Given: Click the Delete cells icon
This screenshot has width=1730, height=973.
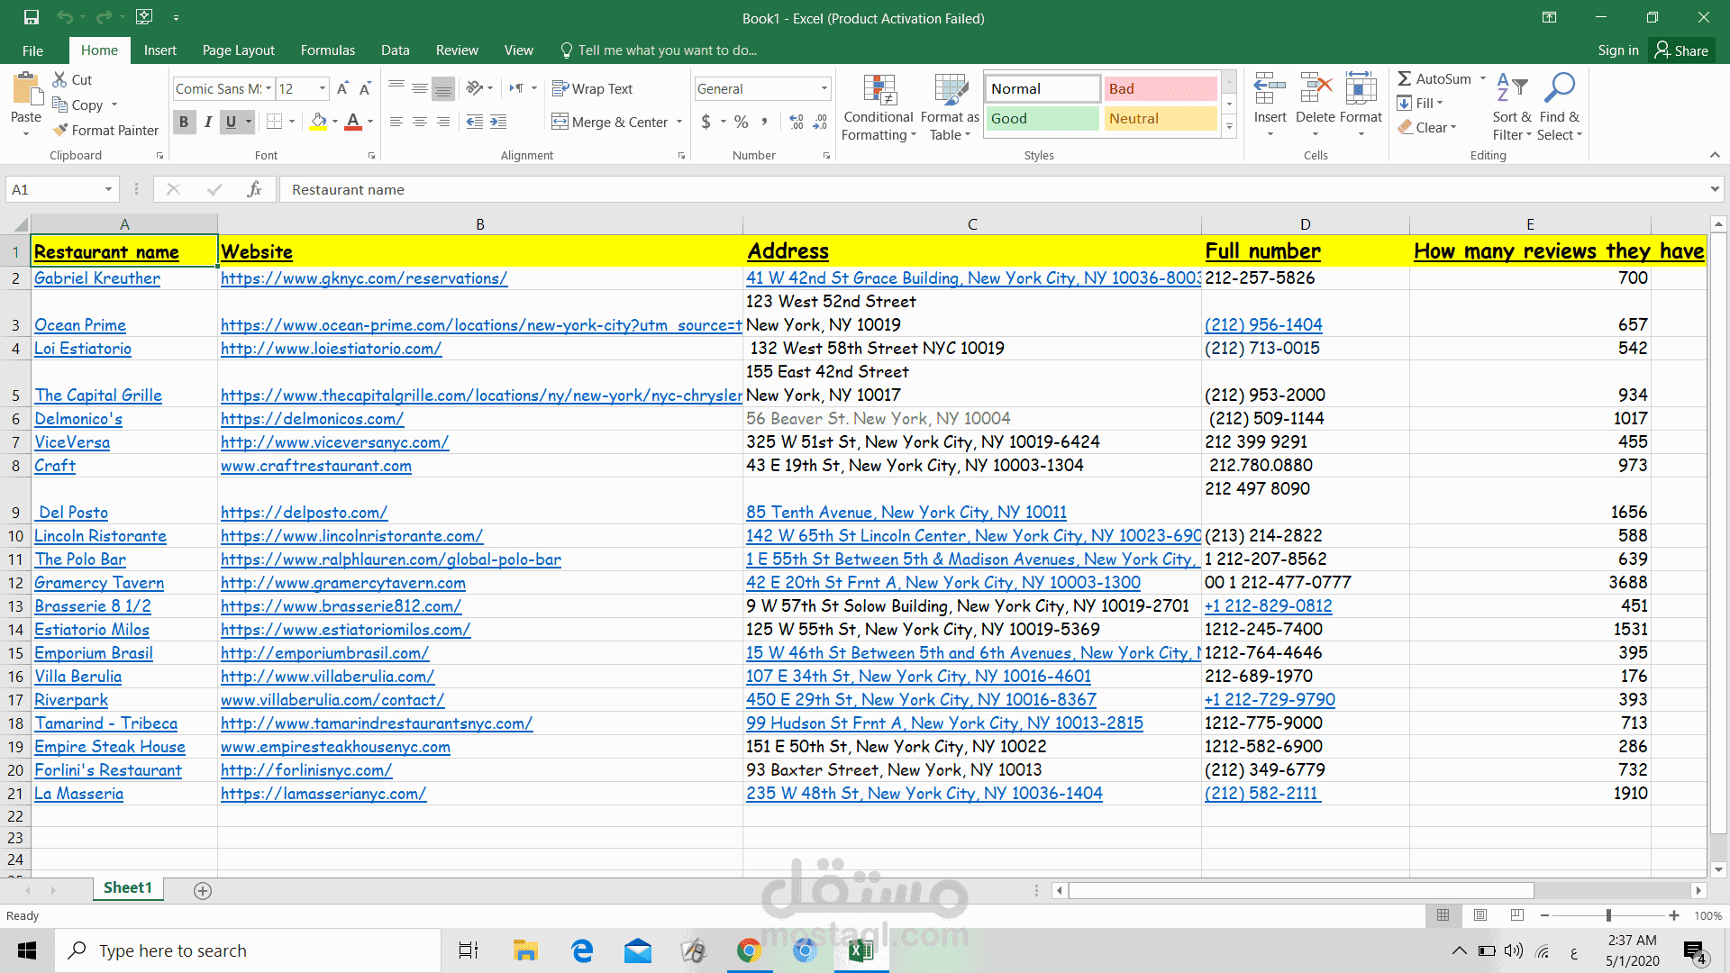Looking at the screenshot, I should (1316, 90).
